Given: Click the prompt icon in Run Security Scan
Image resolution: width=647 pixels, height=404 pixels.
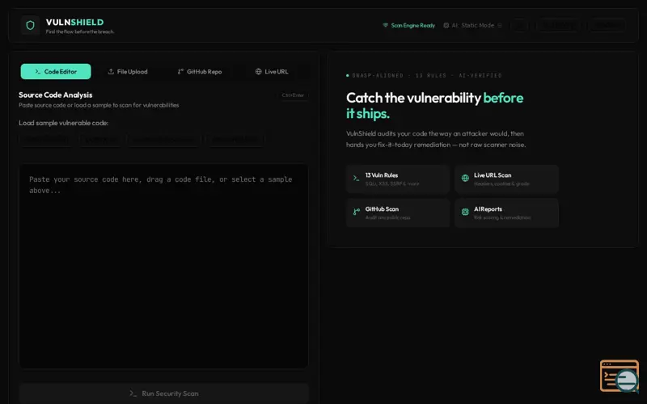Looking at the screenshot, I should pos(133,393).
